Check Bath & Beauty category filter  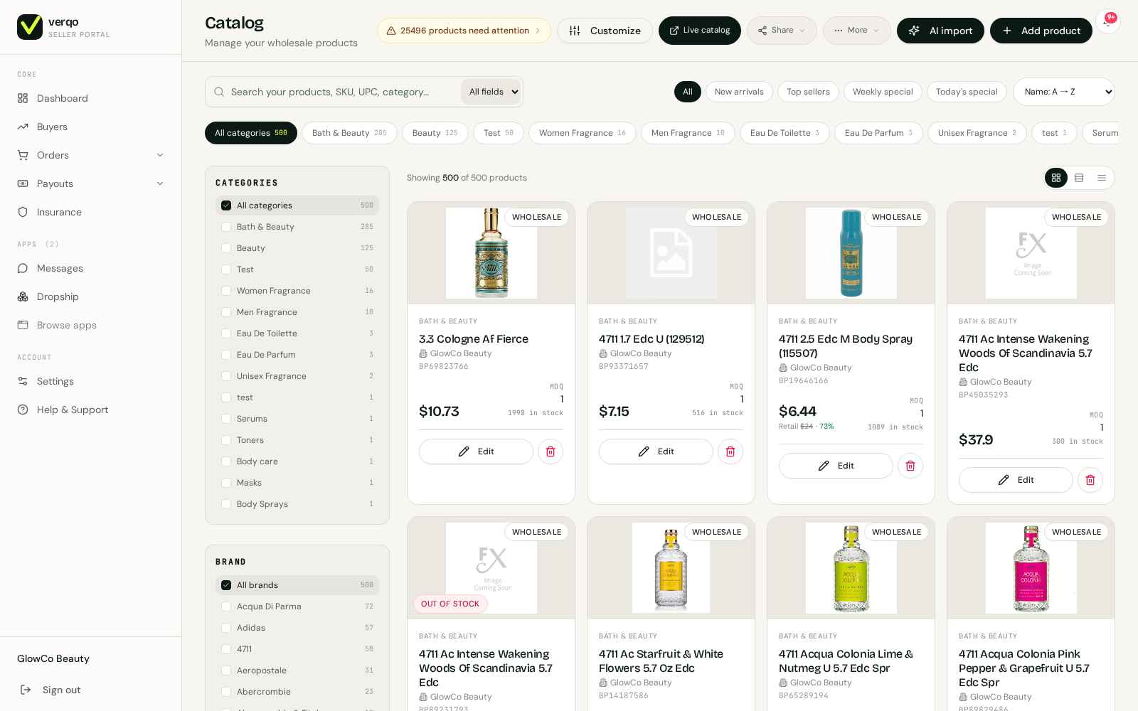[x=226, y=227]
